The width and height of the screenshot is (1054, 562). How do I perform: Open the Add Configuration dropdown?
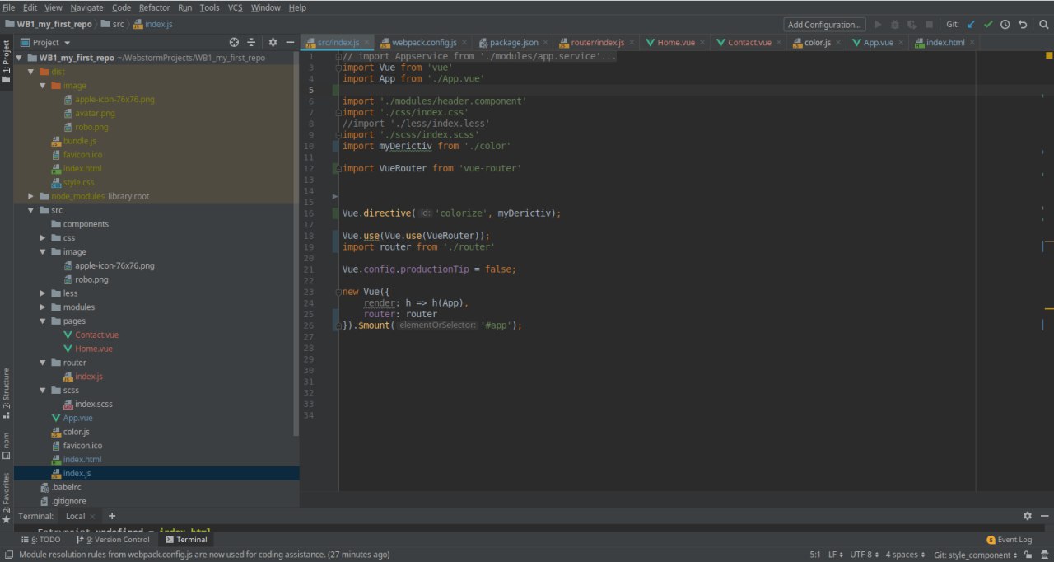pyautogui.click(x=825, y=25)
